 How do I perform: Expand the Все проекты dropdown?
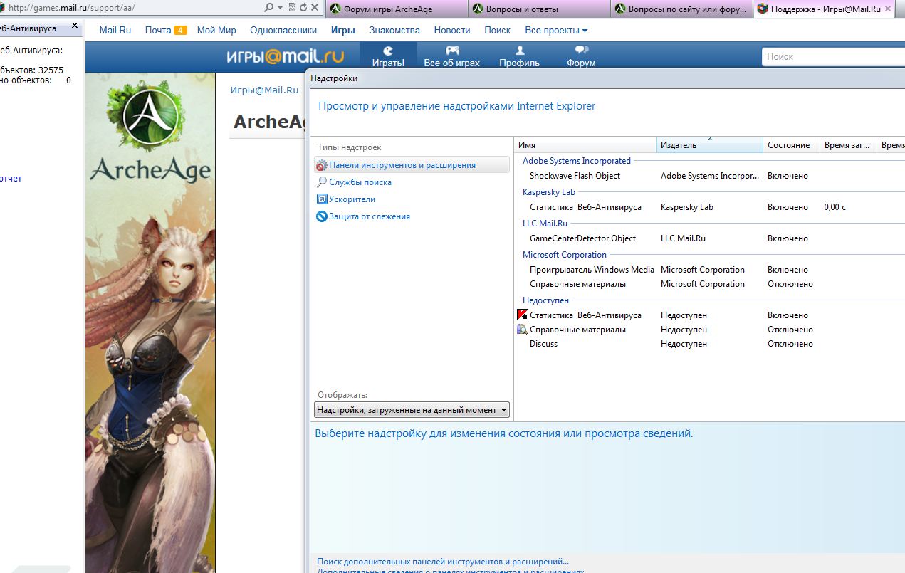tap(556, 31)
